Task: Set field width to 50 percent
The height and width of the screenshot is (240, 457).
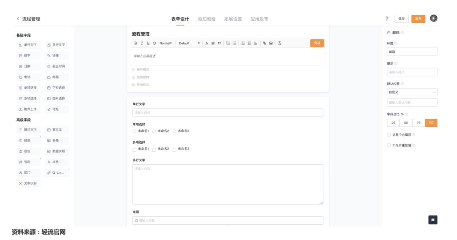Action: 406,123
